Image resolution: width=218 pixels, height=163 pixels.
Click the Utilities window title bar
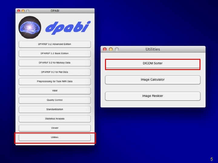(x=153, y=49)
